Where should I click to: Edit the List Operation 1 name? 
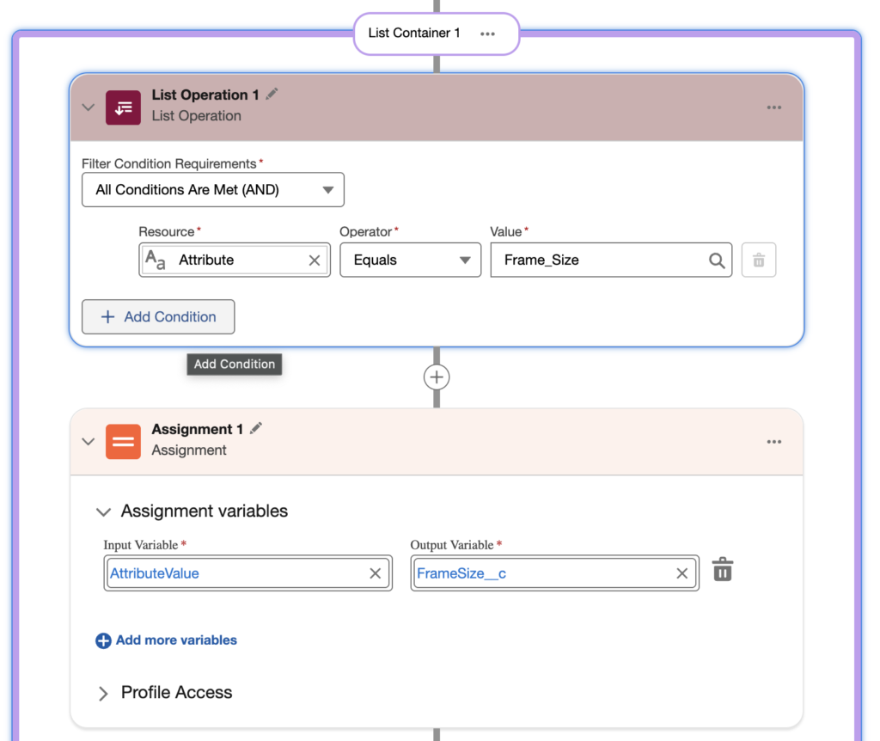click(272, 95)
